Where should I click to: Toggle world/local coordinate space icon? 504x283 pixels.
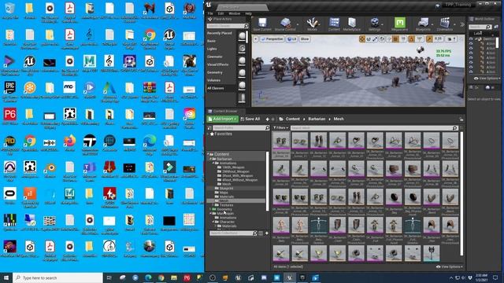(382, 39)
